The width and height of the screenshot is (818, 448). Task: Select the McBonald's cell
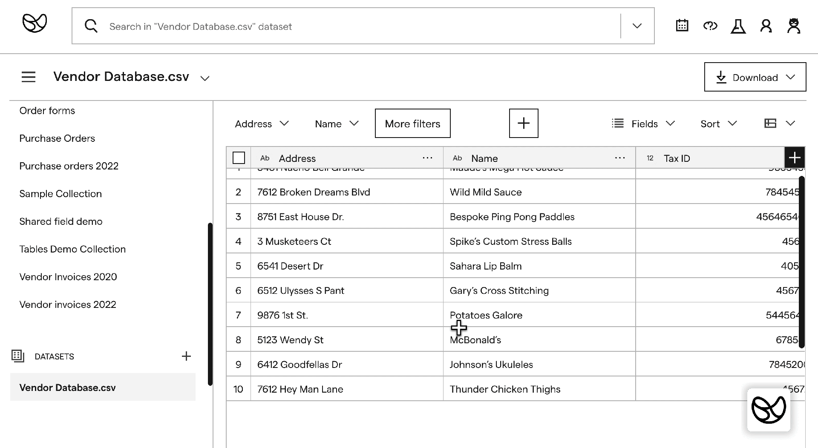click(x=539, y=339)
